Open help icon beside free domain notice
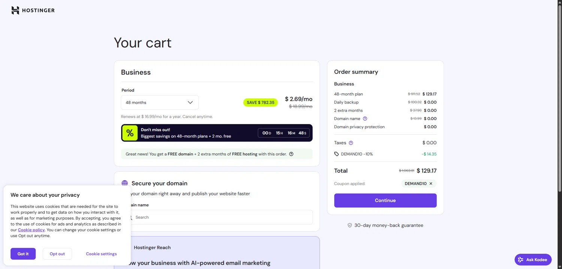Image resolution: width=562 pixels, height=269 pixels. tap(291, 154)
